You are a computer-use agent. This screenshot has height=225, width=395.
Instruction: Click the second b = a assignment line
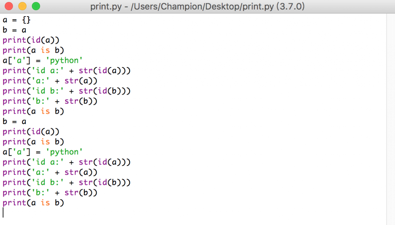[x=14, y=122]
